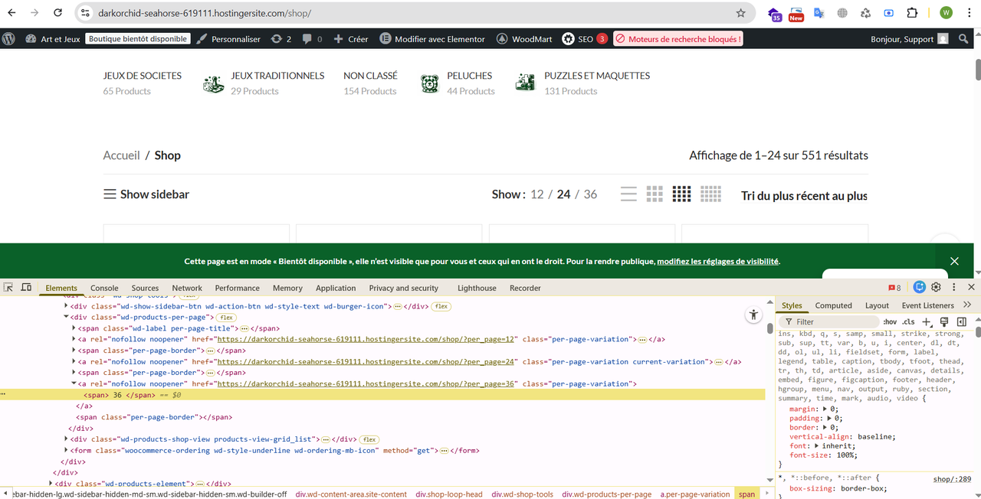Open the visibility settings link in banner

717,261
